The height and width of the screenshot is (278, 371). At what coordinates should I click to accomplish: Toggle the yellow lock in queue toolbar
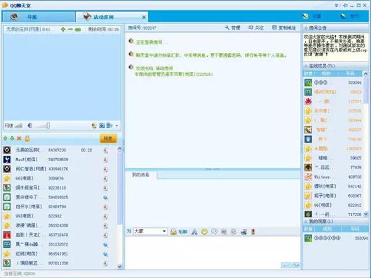click(27, 138)
